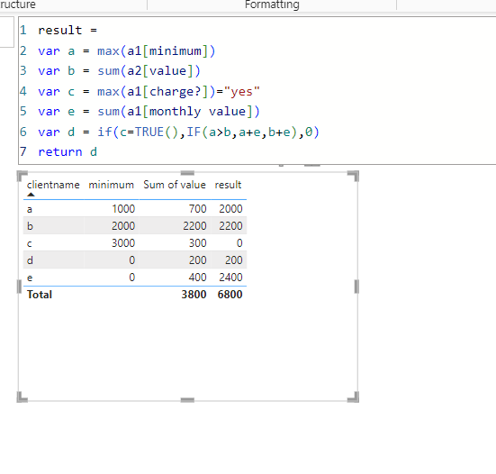The image size is (496, 474).
Task: Grab the table visual top middle handle
Action: pos(187,173)
